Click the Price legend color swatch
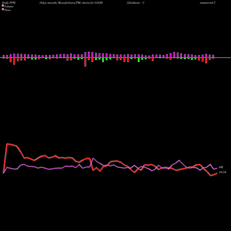The height and width of the screenshot is (231, 231). tap(3, 10)
